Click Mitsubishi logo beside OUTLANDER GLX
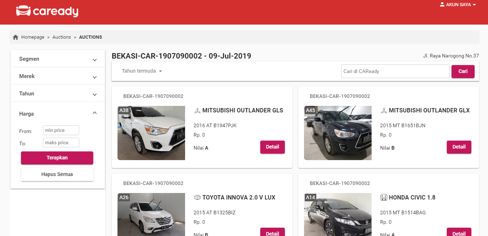Screen dimensions: 488x236 coord(384,111)
